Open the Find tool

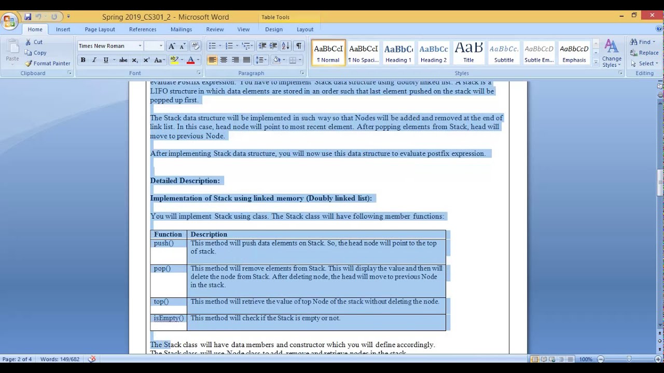coord(642,42)
